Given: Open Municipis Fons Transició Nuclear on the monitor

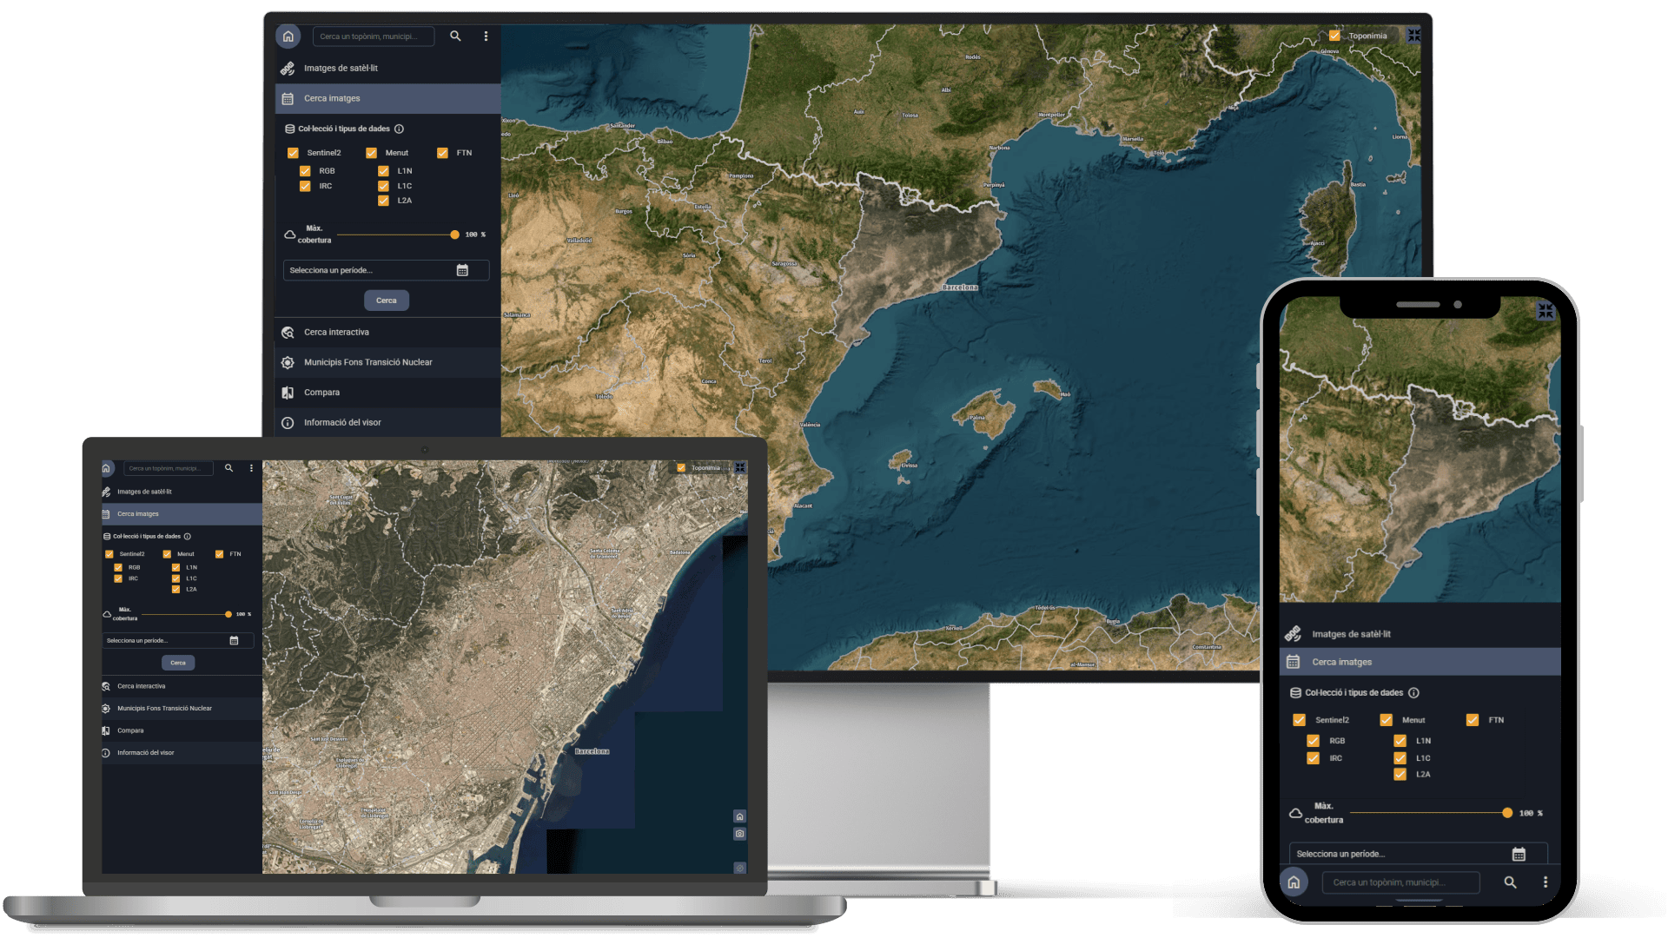Looking at the screenshot, I should point(367,362).
